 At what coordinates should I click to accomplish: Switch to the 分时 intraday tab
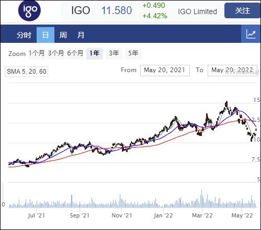click(x=24, y=35)
